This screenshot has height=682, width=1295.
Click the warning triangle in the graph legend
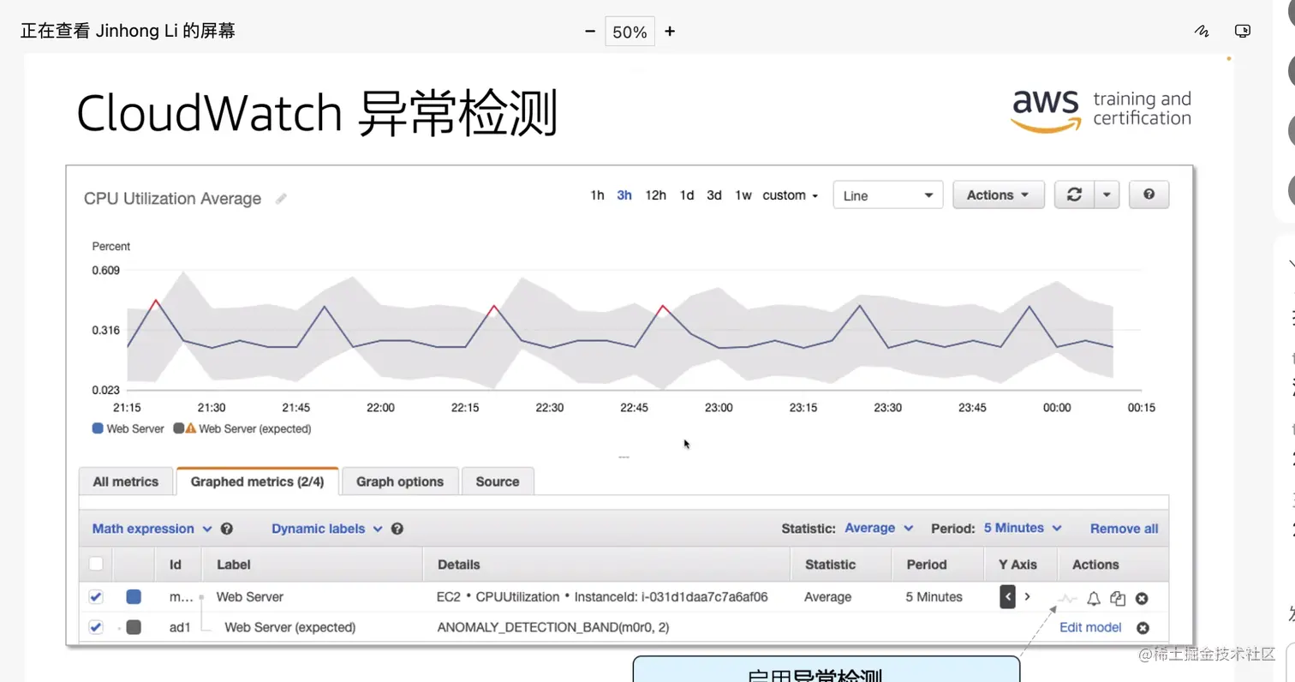[191, 428]
